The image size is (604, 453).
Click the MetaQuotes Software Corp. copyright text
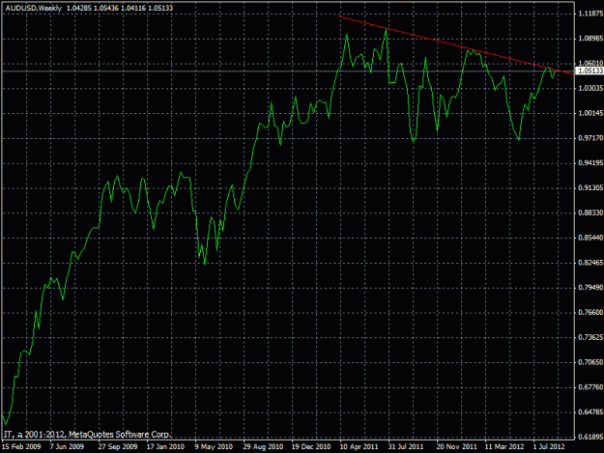[x=87, y=435]
